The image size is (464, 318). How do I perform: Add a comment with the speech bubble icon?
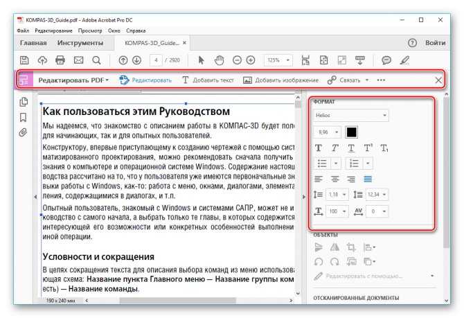[x=386, y=60]
